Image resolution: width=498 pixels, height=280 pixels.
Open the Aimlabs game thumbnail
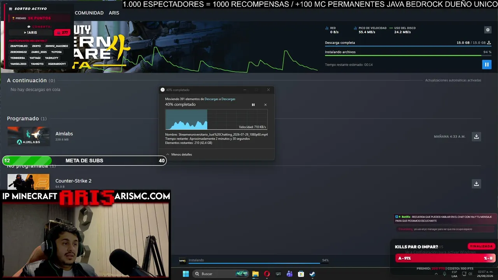click(28, 136)
